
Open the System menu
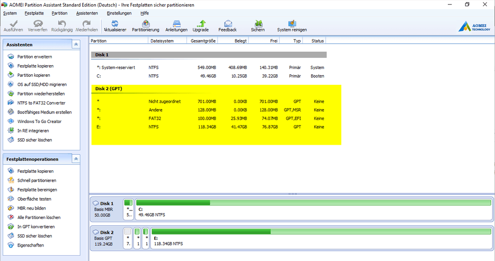tap(10, 13)
